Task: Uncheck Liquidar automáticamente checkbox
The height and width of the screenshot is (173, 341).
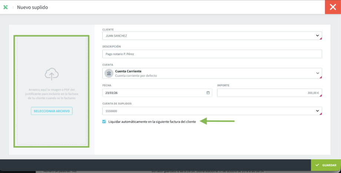Action: pyautogui.click(x=104, y=121)
